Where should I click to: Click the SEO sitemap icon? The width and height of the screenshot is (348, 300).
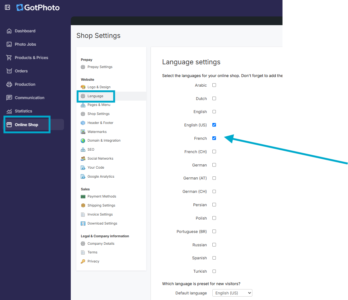coord(83,149)
